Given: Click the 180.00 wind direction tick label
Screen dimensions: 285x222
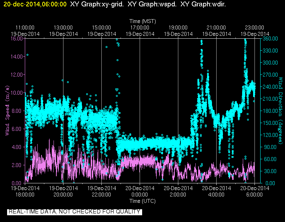Looking at the screenshot, I should tap(270, 111).
